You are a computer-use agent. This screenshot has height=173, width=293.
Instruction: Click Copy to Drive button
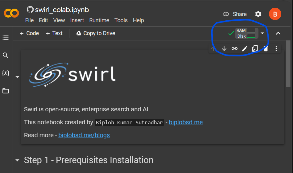[96, 33]
